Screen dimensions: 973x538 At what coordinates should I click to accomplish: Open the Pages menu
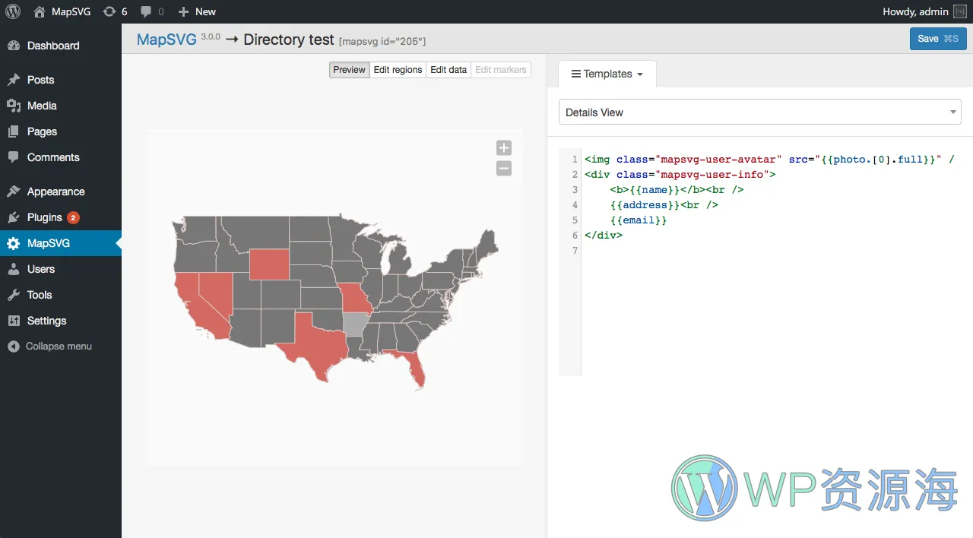(61, 131)
